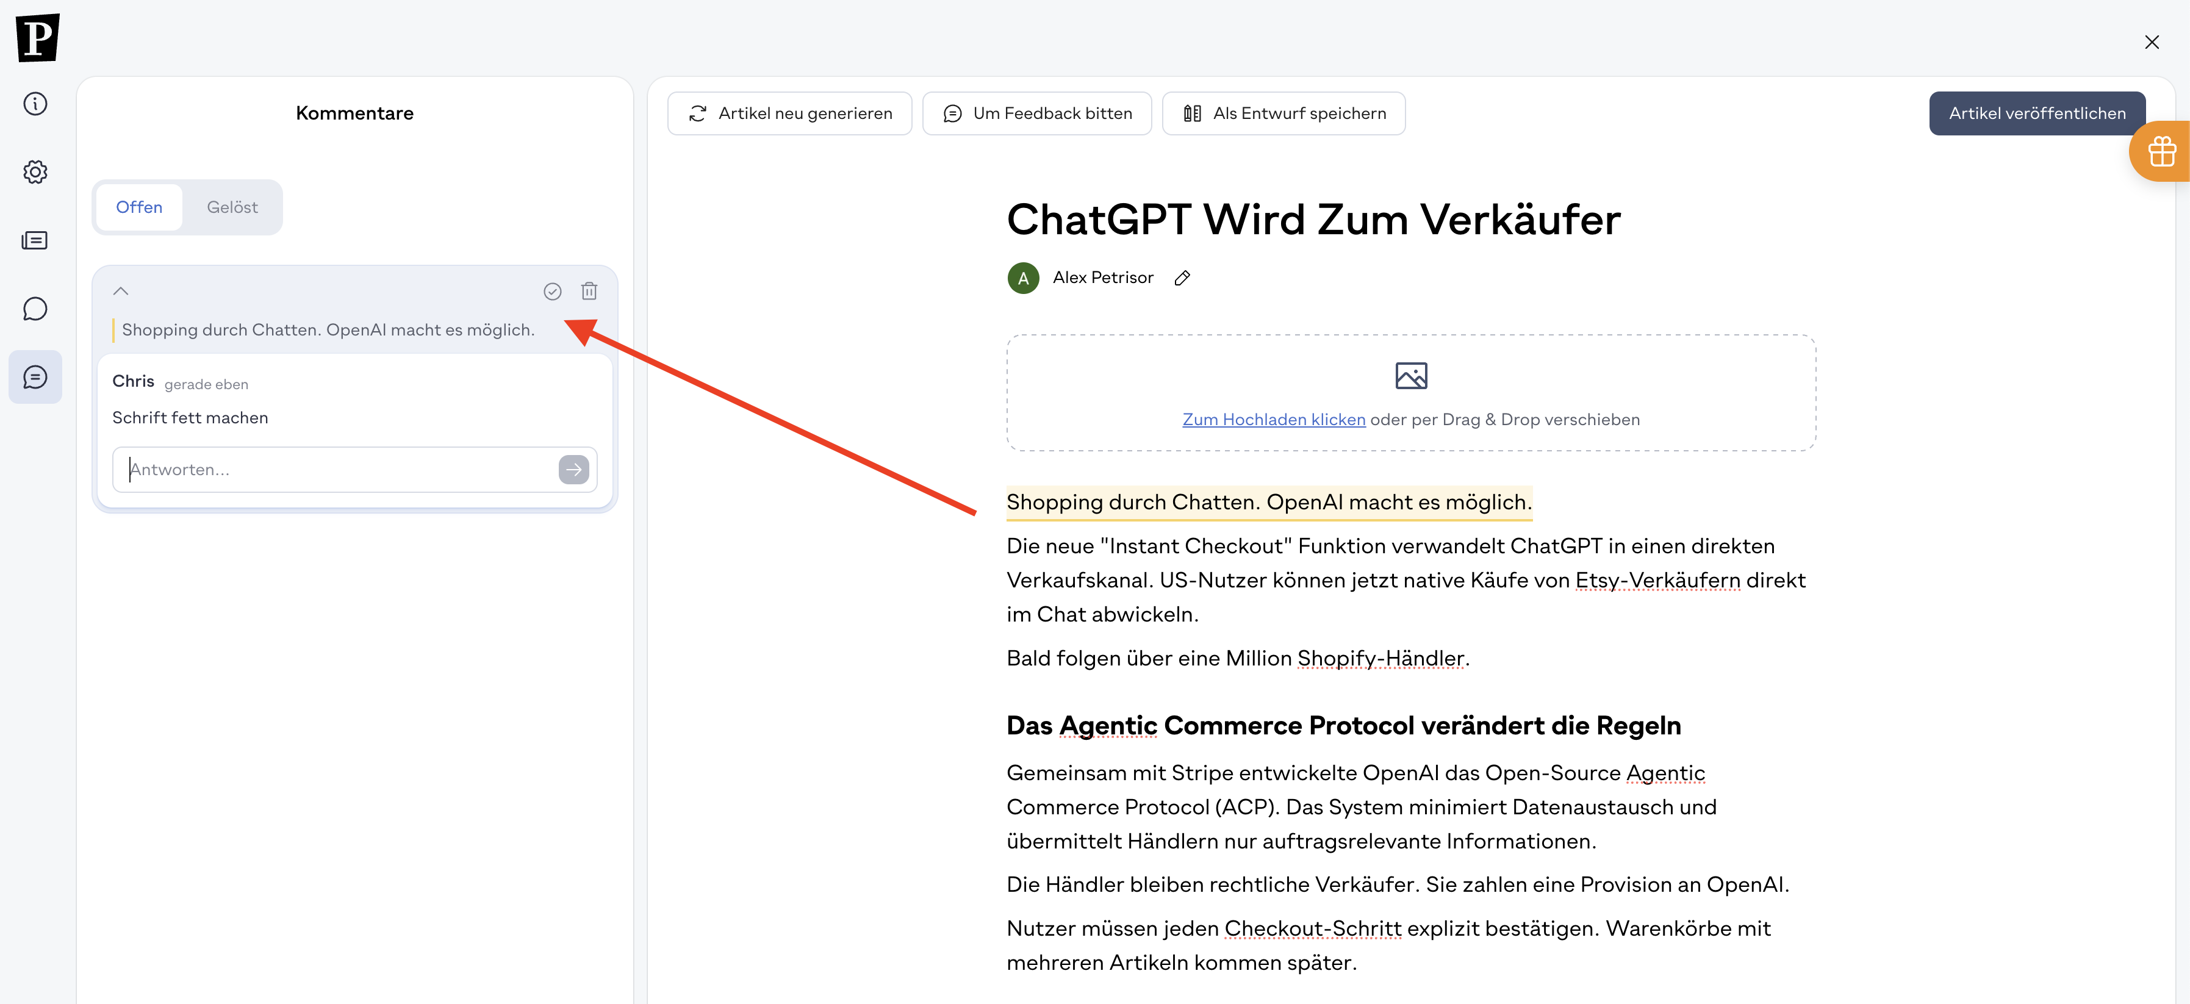Close the editor with X icon

(x=2152, y=43)
